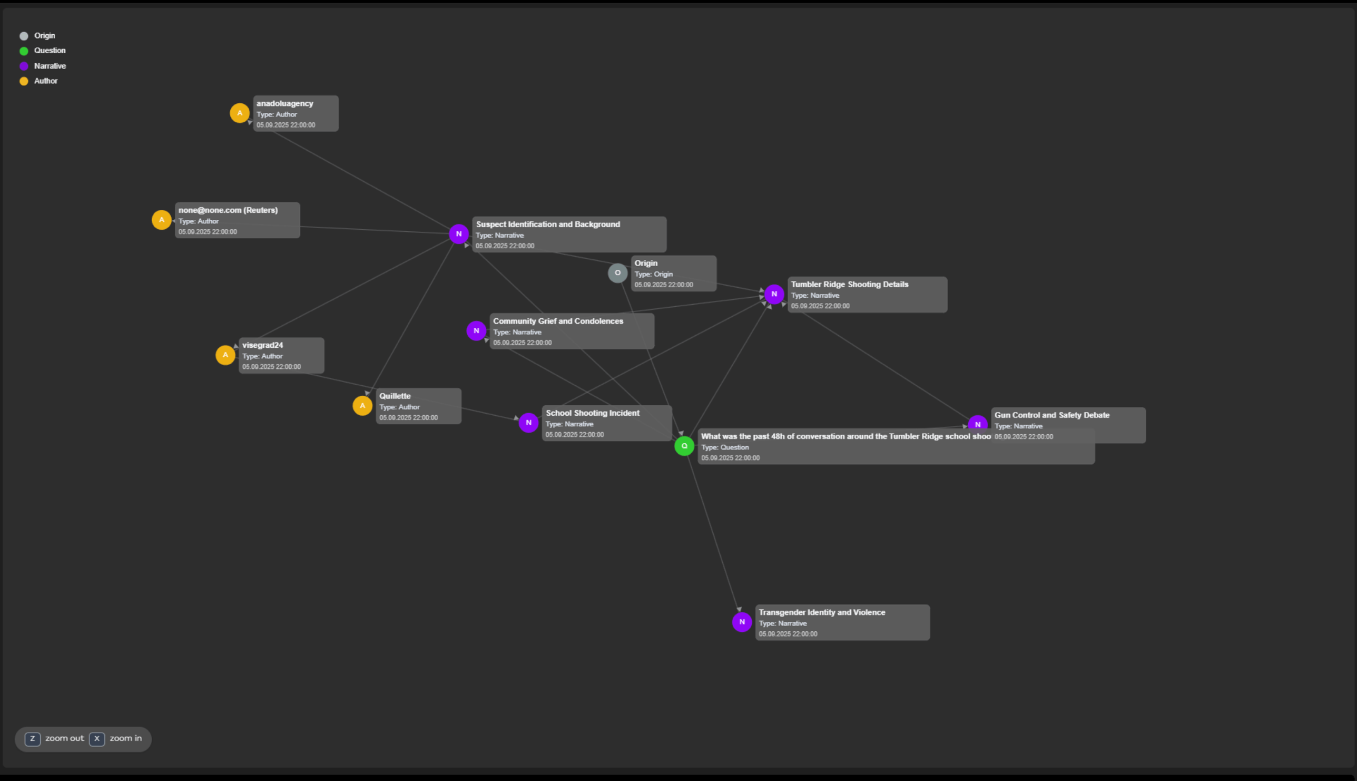Click the Quillette author node circle

pyautogui.click(x=362, y=406)
